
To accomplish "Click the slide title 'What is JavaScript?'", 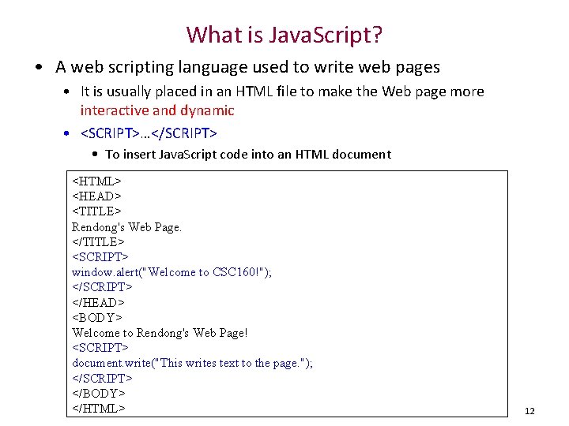I will [284, 35].
